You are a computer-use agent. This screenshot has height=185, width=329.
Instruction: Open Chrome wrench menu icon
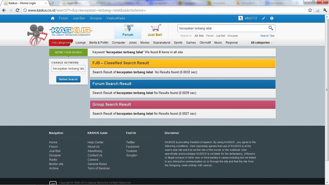(325, 10)
